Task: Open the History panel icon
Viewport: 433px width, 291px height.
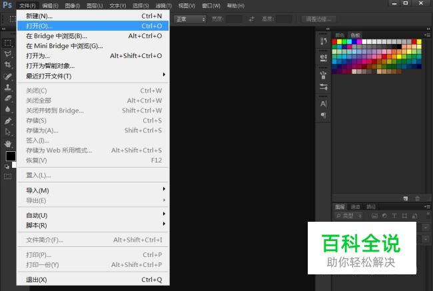Action: [x=323, y=41]
